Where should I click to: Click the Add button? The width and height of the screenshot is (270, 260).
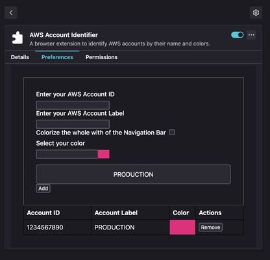(x=43, y=188)
